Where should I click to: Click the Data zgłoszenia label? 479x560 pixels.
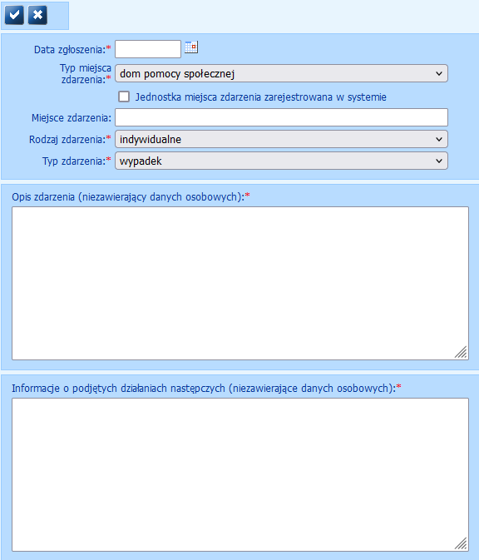pos(72,50)
